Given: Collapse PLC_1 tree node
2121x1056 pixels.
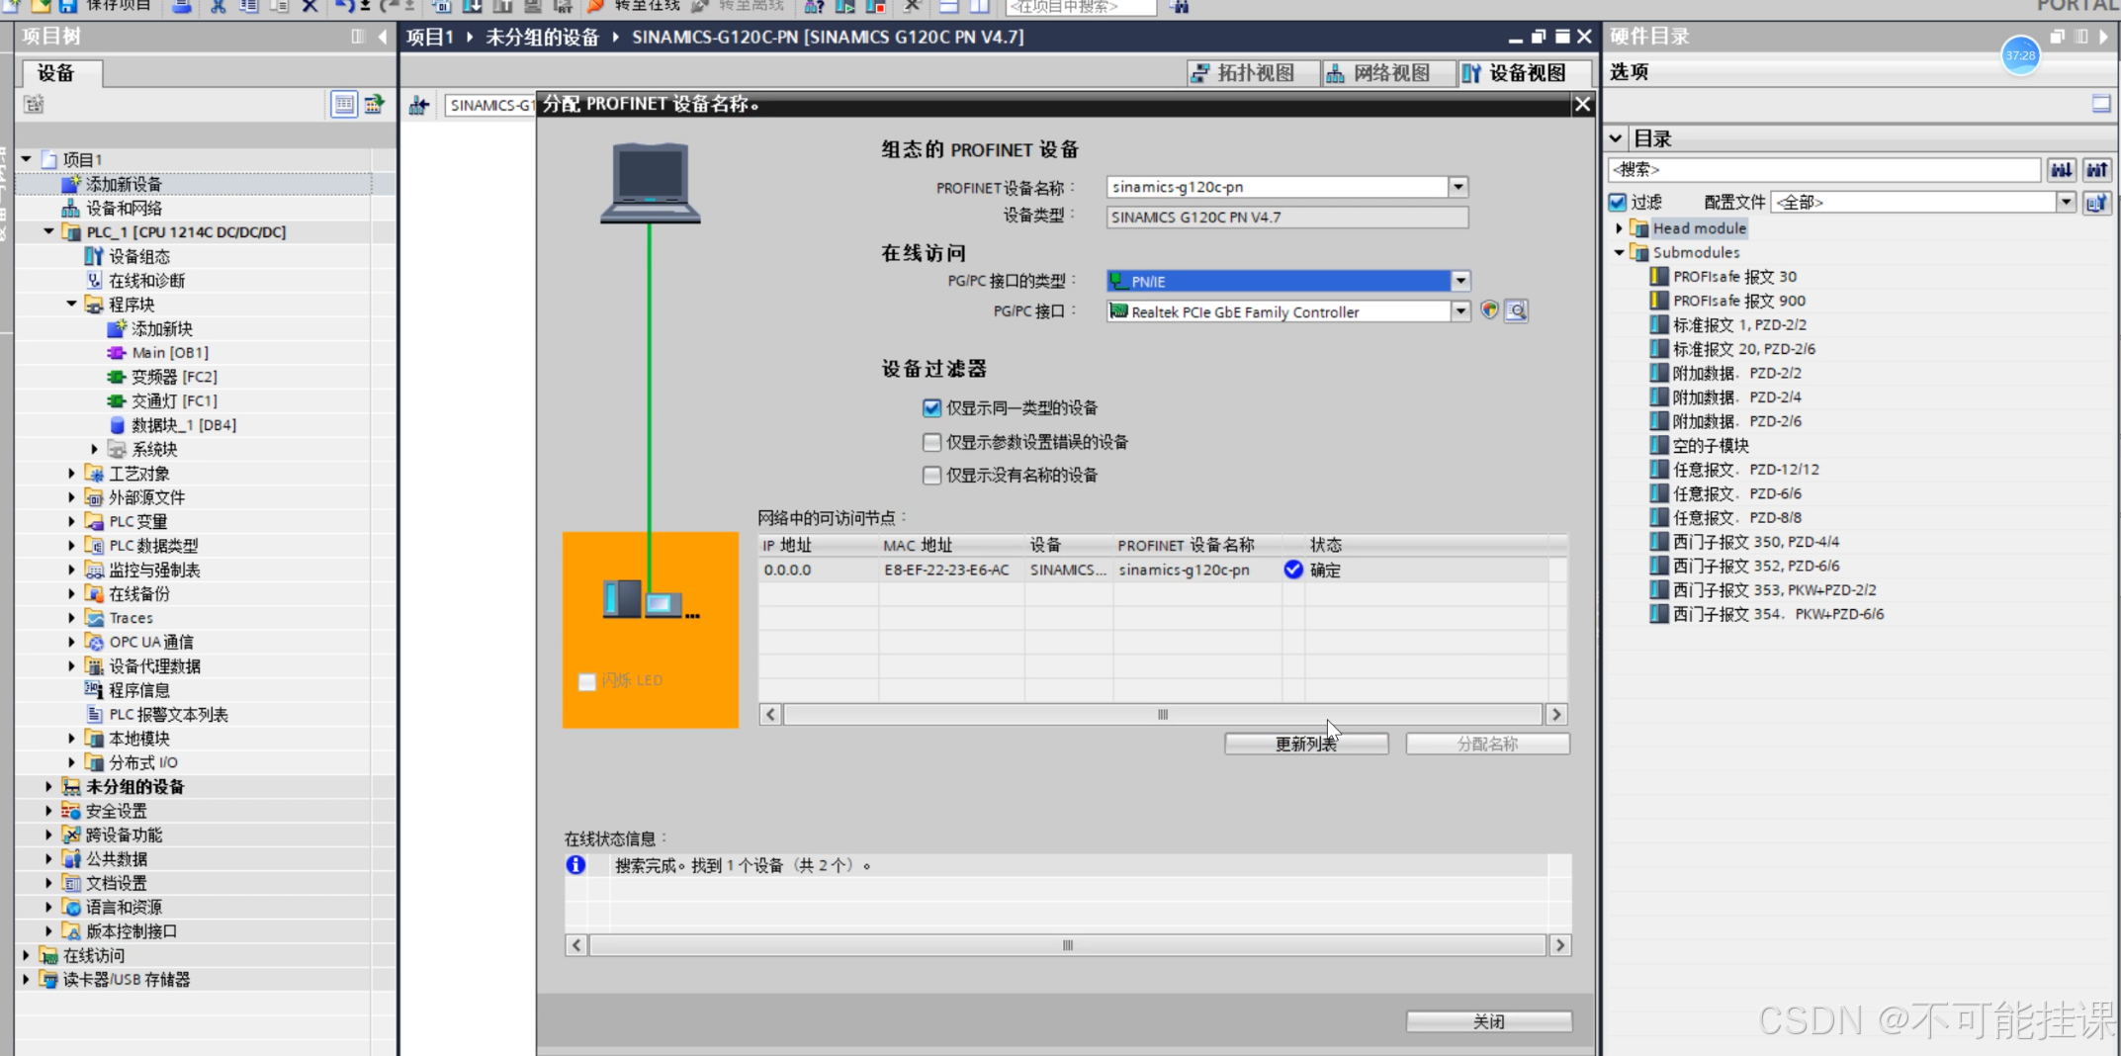Looking at the screenshot, I should tap(48, 231).
